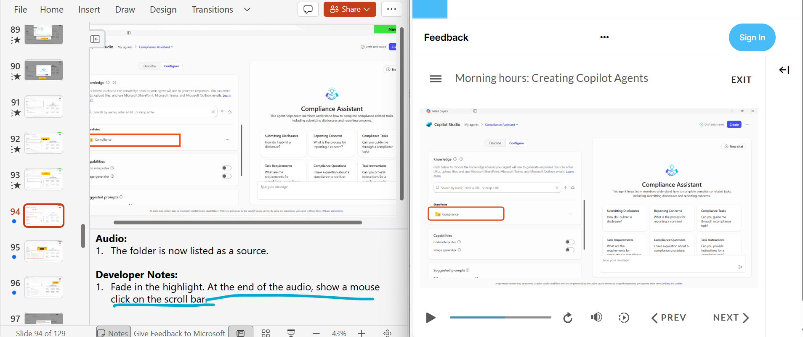Open the PowerPoint more options ellipsis button
The height and width of the screenshot is (337, 803).
click(x=391, y=9)
